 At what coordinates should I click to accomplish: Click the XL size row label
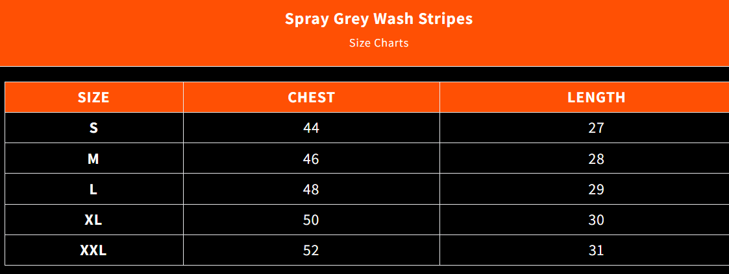(x=93, y=220)
